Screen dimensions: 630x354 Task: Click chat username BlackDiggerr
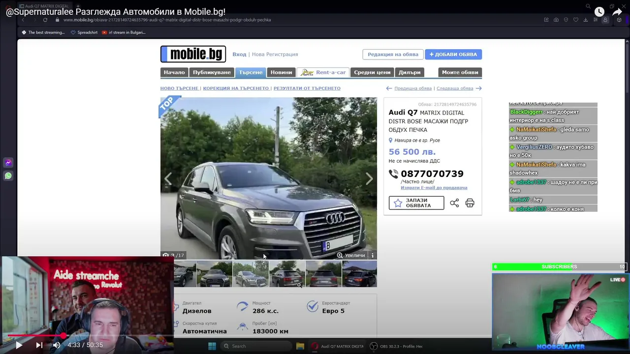[x=526, y=112]
